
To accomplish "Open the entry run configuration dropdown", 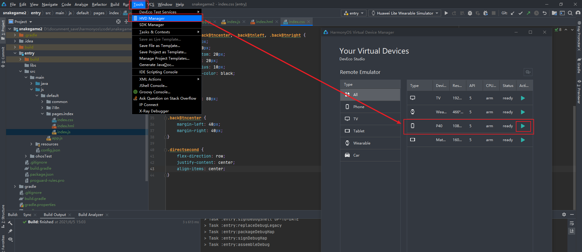I will [354, 13].
